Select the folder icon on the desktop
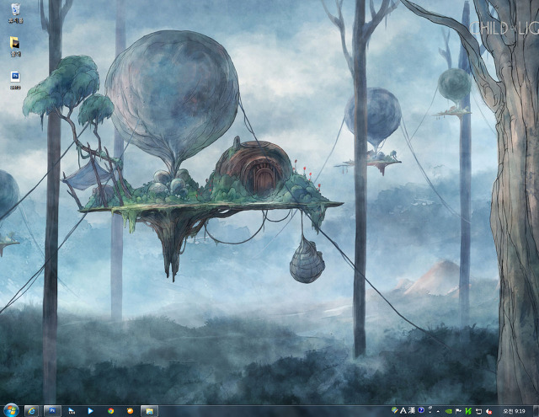Viewport: 539px width, 417px height. 15,46
